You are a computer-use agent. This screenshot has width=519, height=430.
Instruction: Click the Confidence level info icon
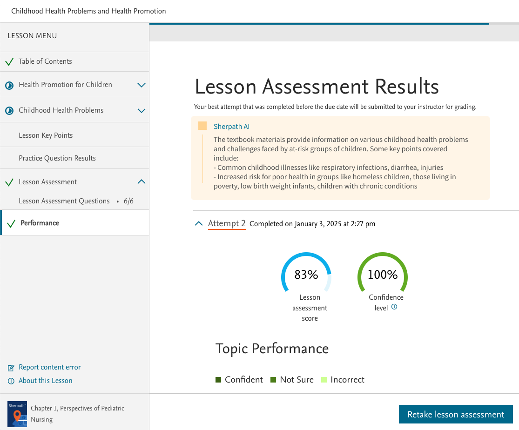394,307
